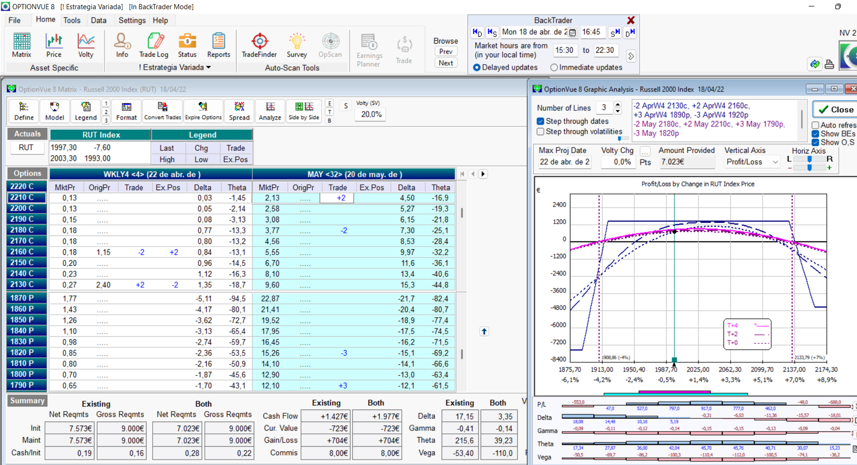Click the refresh icon near NV label
Viewport: 857px width, 465px height.
coord(815,64)
